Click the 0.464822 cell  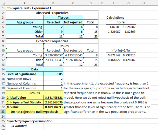point(113,60)
